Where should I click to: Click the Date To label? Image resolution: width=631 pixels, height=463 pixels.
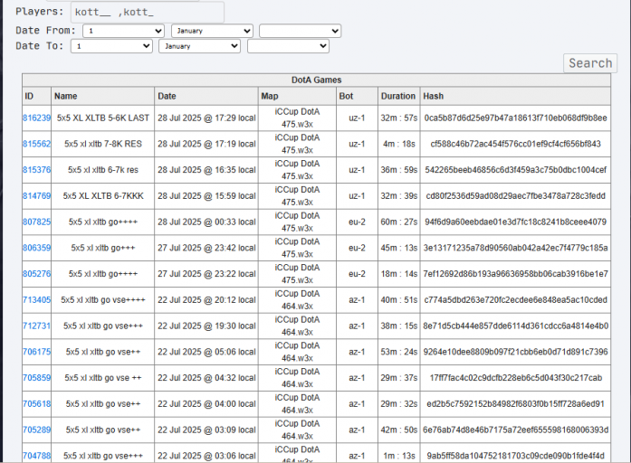pos(40,46)
